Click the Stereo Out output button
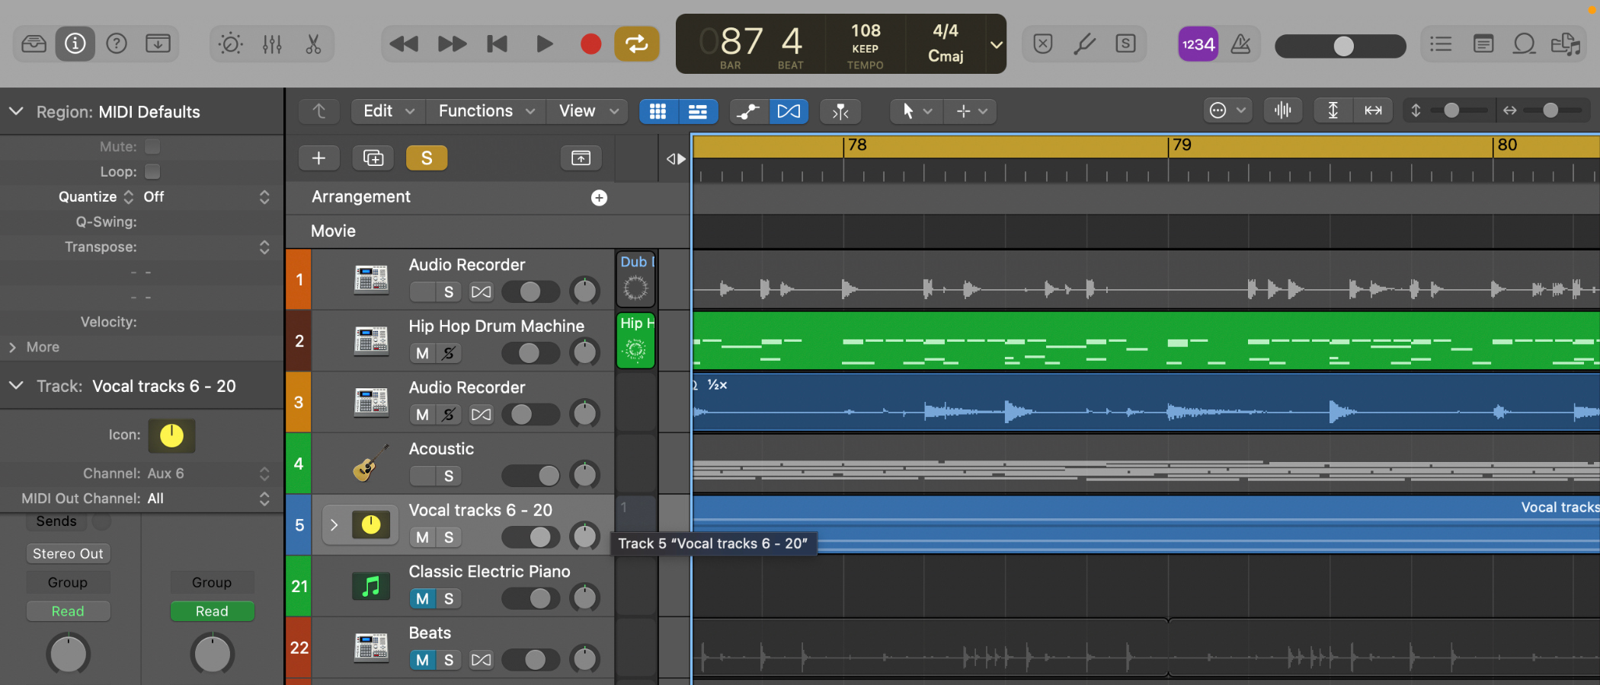Image resolution: width=1600 pixels, height=685 pixels. [68, 553]
